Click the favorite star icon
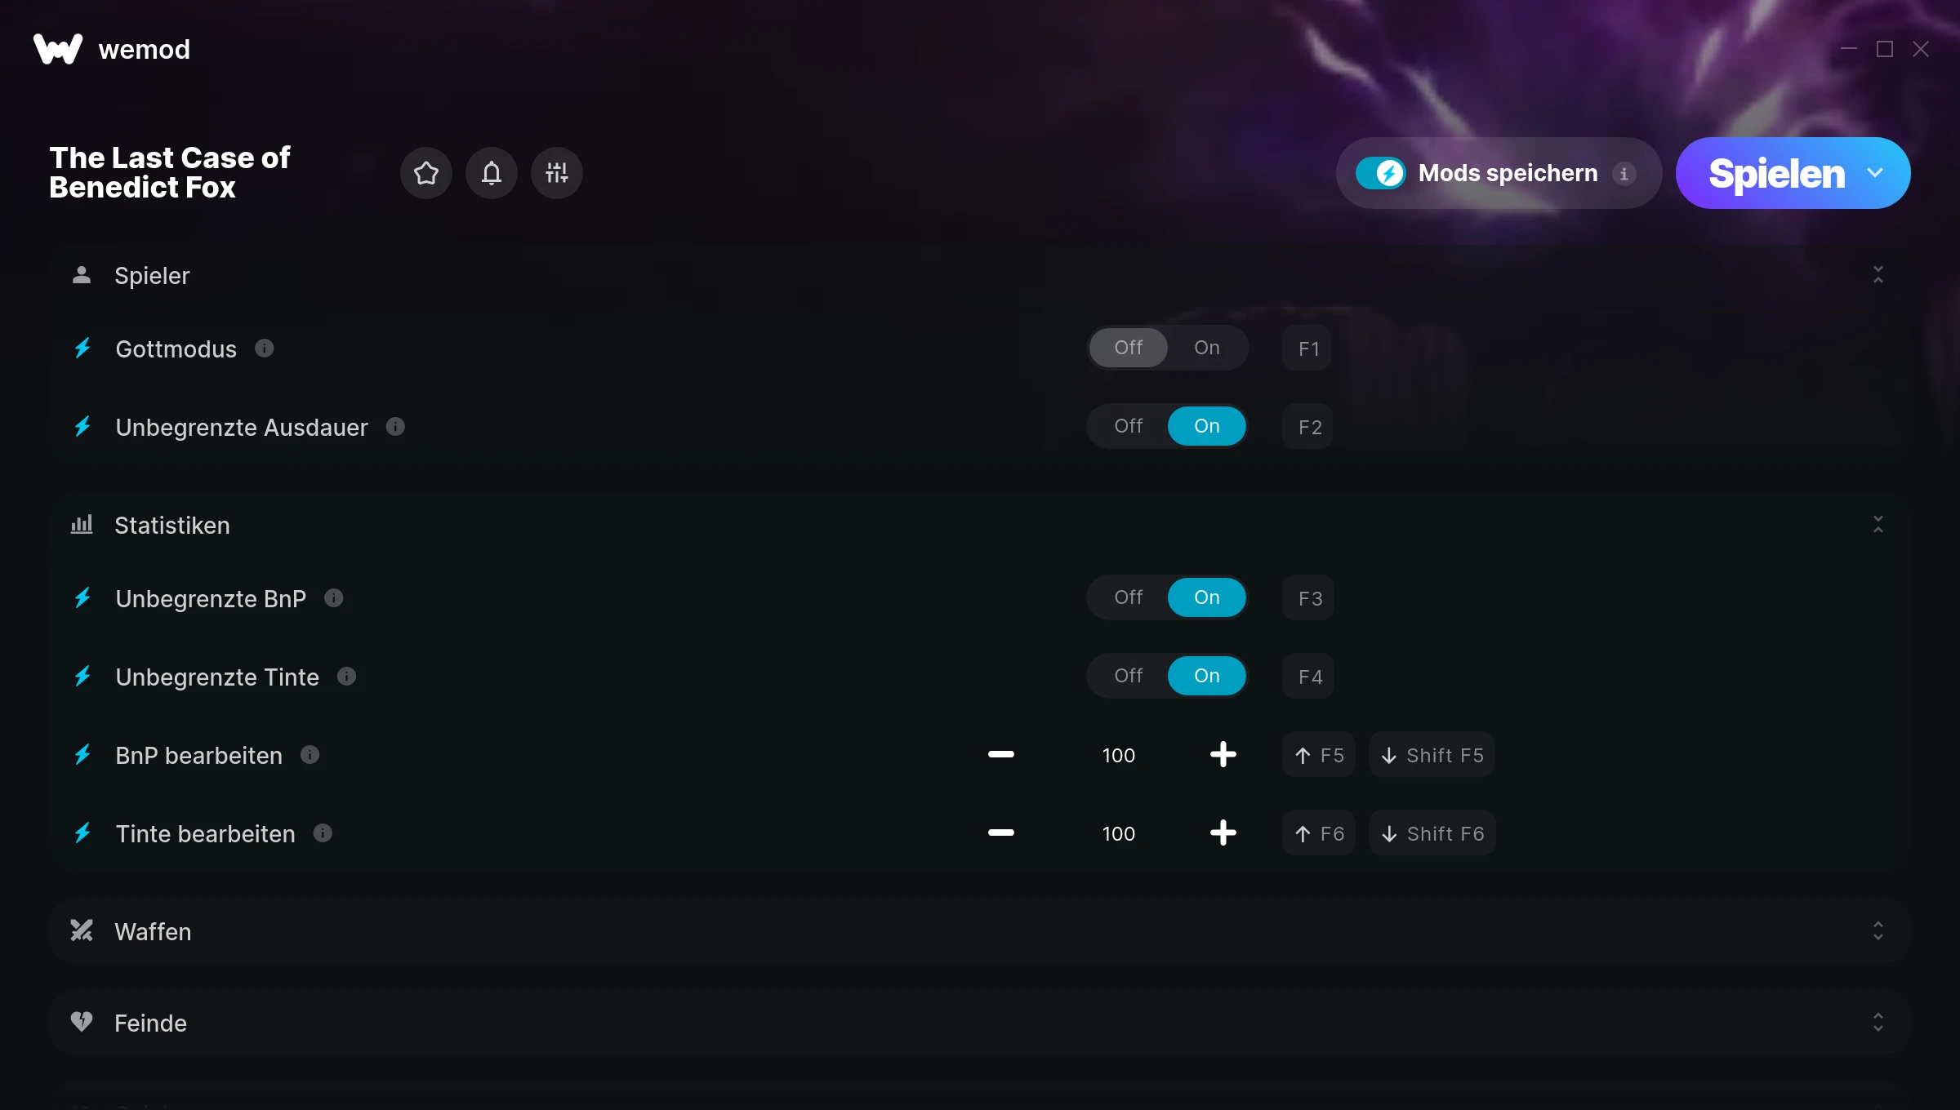This screenshot has width=1960, height=1110. coord(426,173)
